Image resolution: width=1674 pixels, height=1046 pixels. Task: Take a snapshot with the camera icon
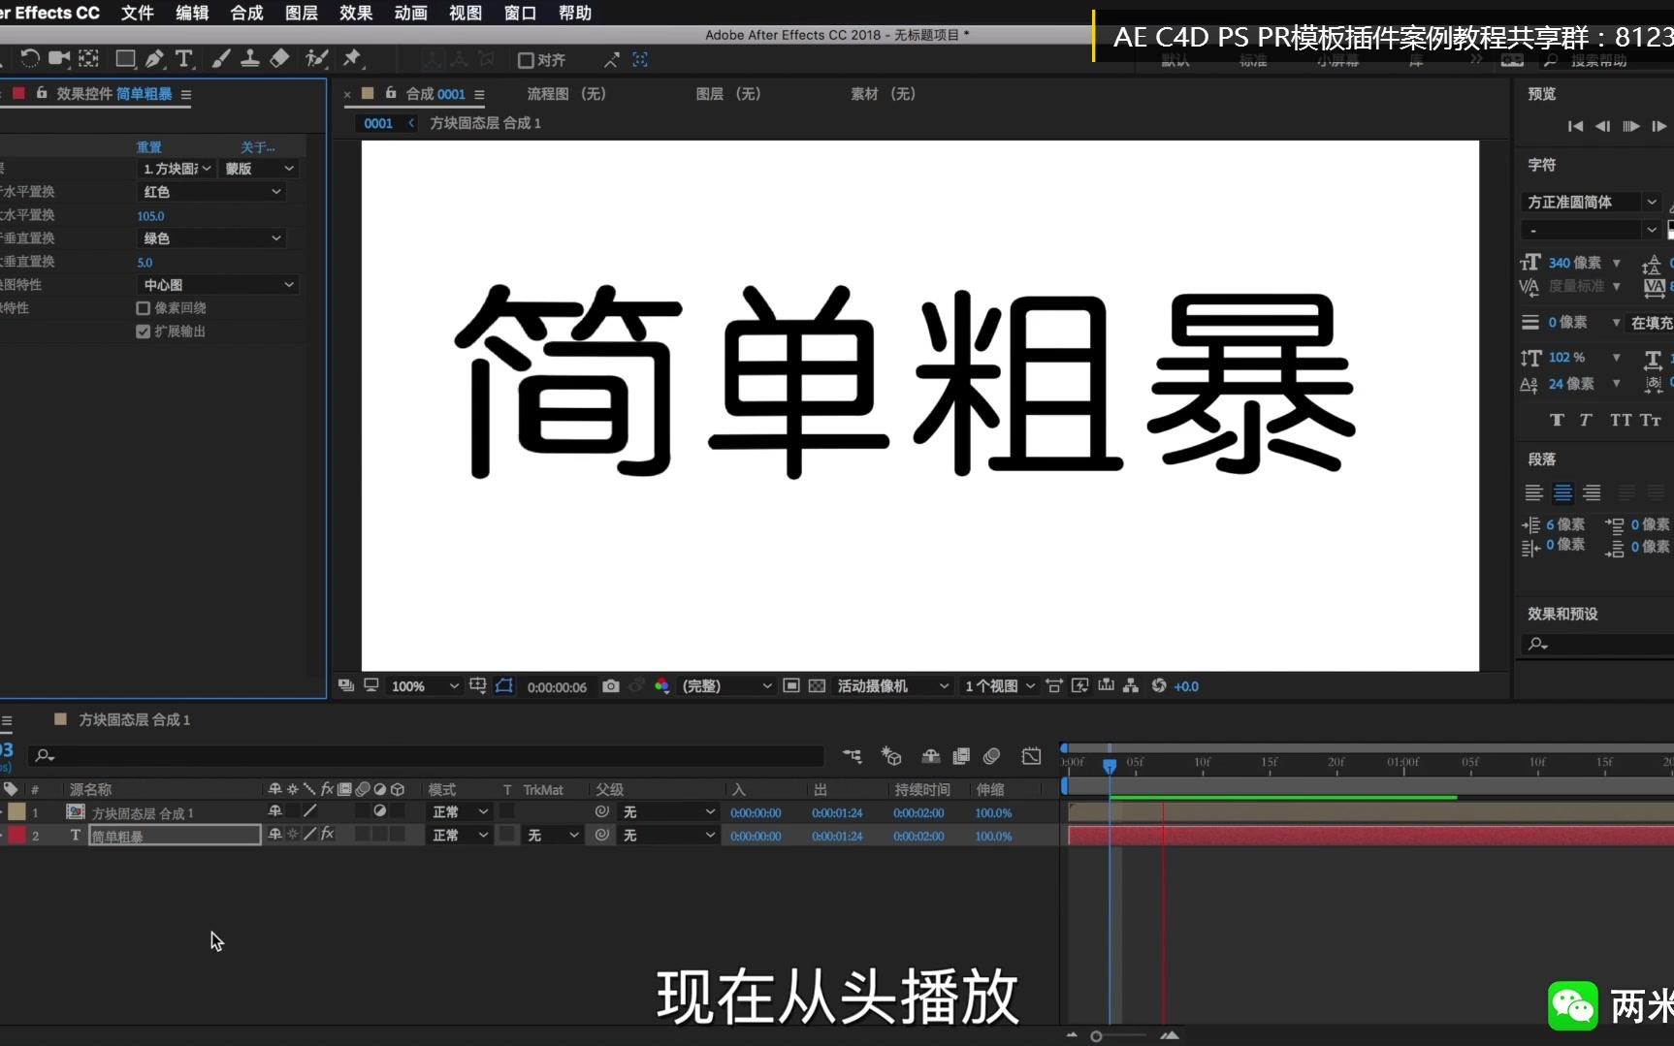(611, 685)
